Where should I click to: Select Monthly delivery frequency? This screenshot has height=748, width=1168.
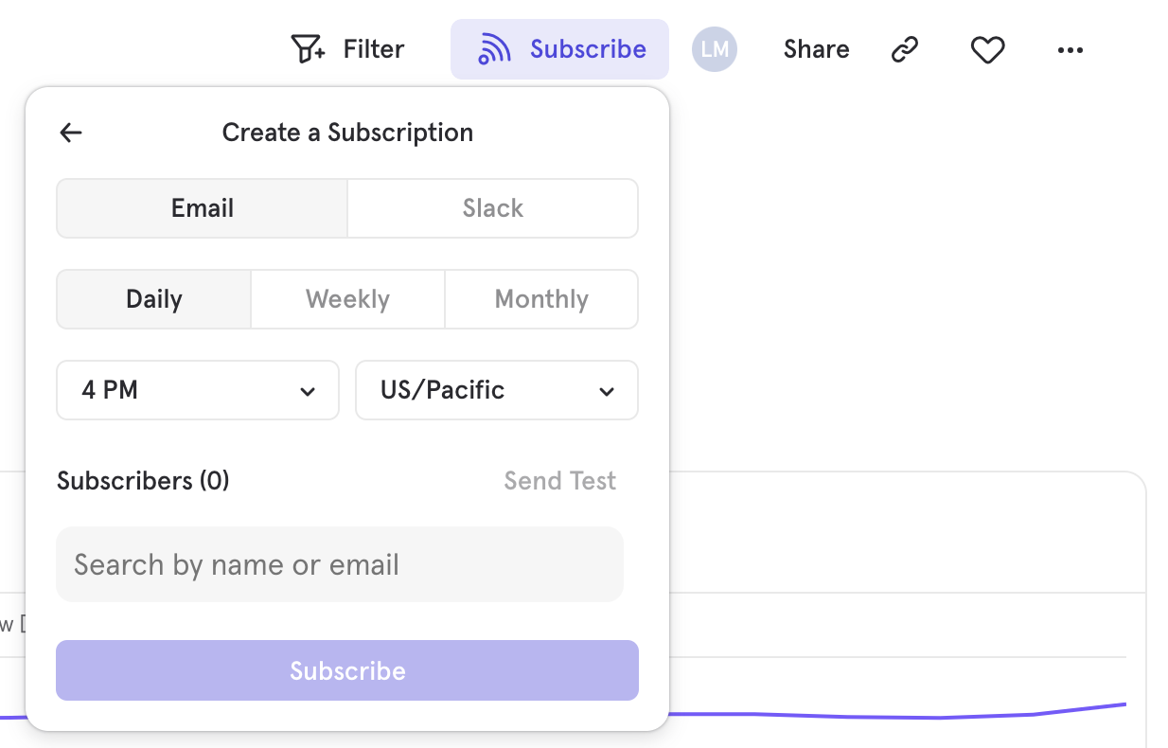(540, 298)
